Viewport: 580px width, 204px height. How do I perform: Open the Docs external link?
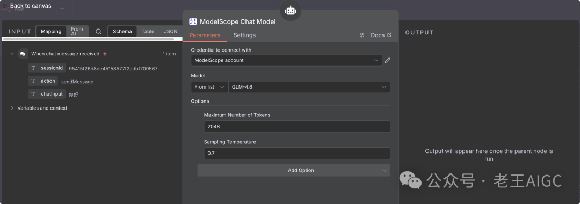(381, 35)
